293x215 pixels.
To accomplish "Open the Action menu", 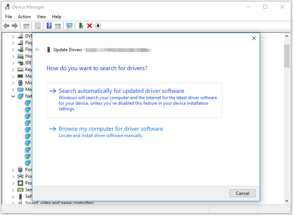I will tap(24, 17).
